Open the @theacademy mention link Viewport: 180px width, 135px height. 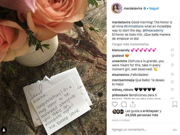(153, 30)
